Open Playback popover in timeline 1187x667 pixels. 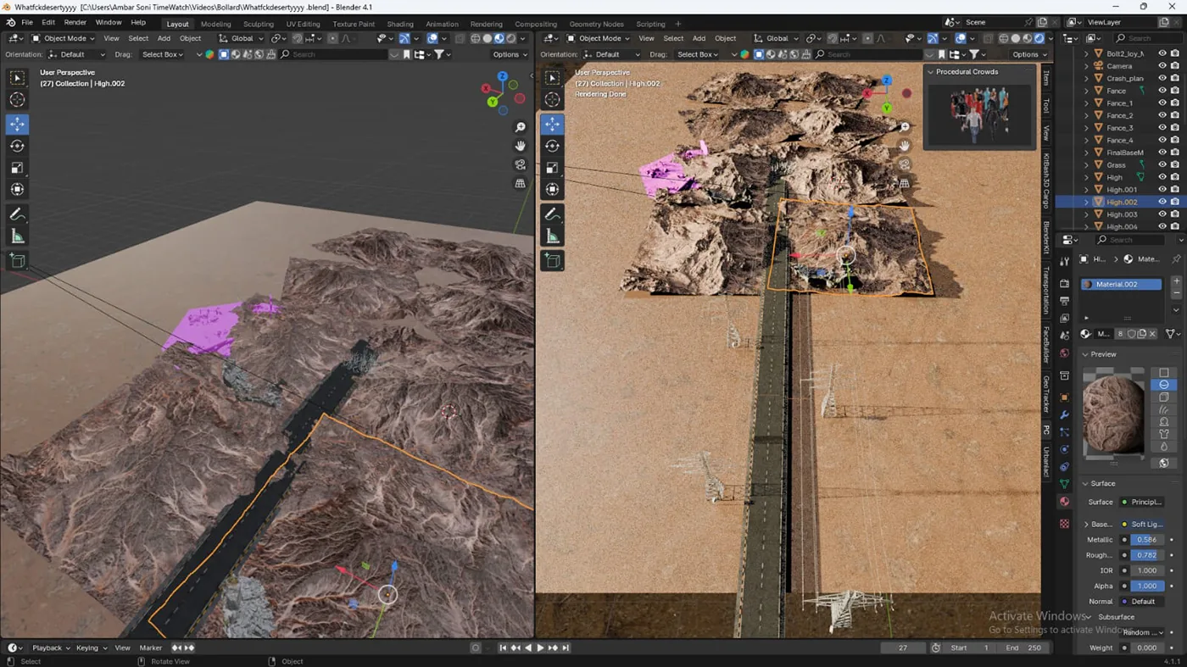(51, 648)
